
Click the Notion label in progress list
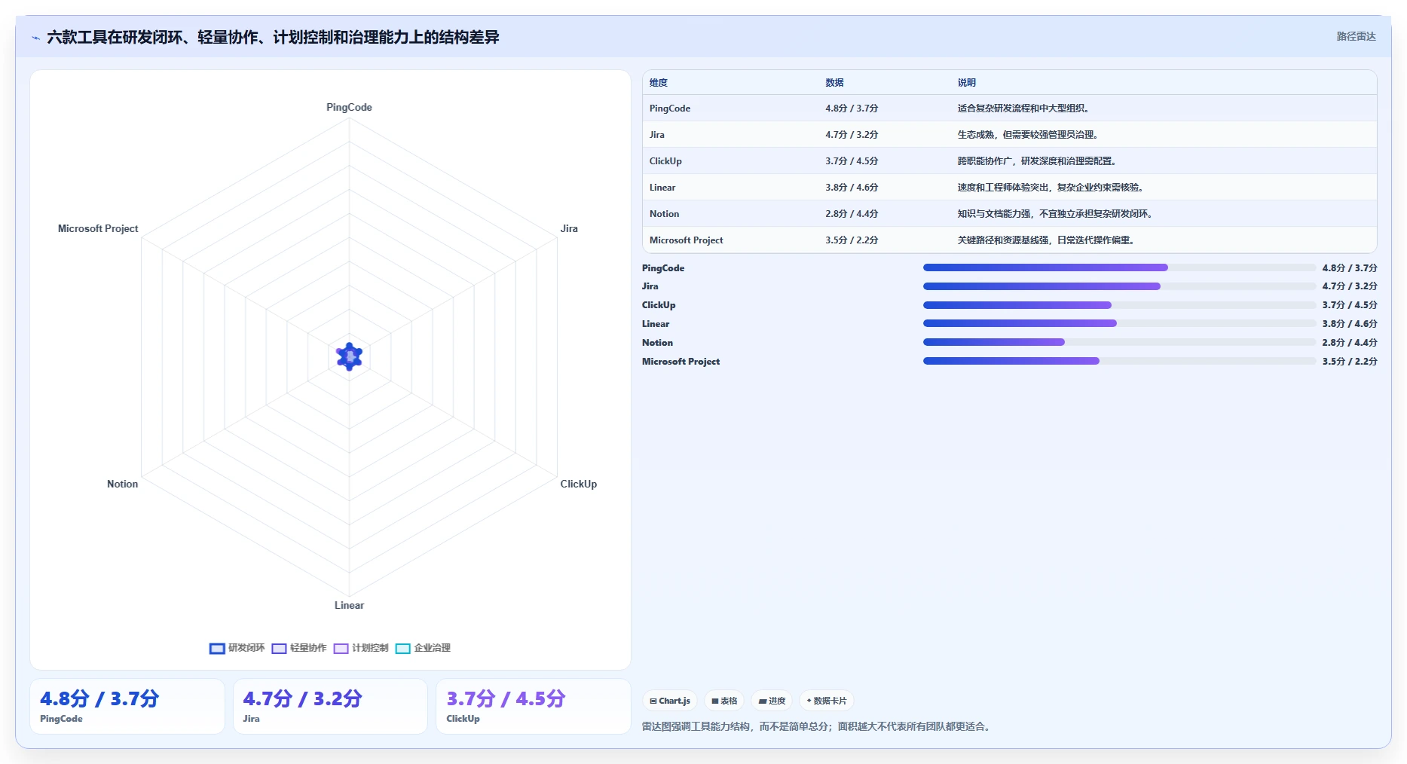(x=657, y=343)
